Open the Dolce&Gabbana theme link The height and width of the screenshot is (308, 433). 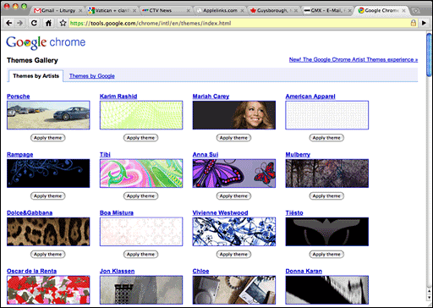click(x=30, y=212)
